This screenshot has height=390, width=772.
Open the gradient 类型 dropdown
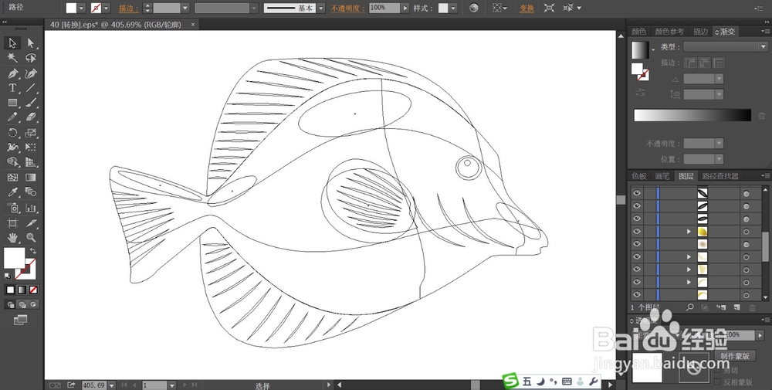point(726,47)
